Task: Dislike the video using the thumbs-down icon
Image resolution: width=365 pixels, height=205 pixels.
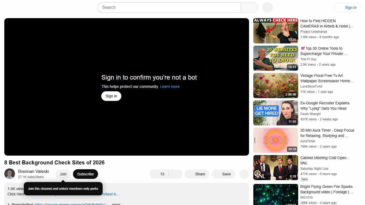Action: click(x=175, y=174)
